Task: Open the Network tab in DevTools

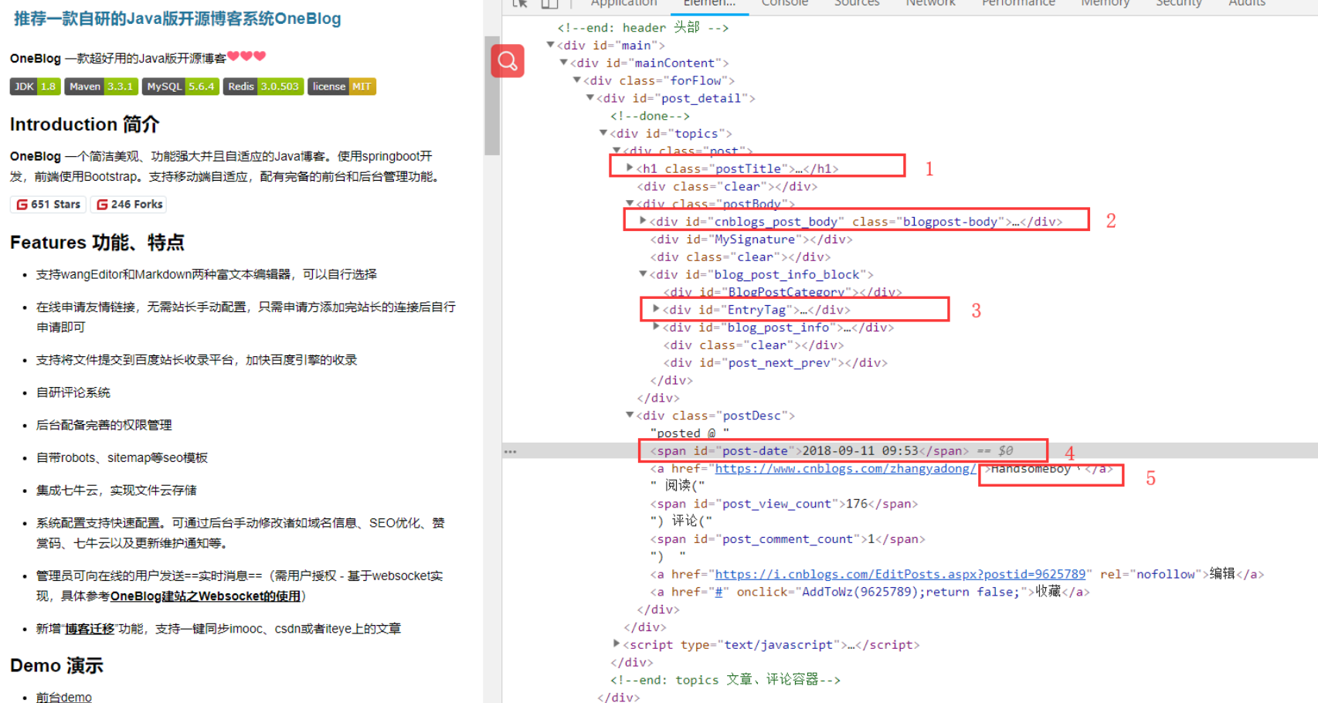Action: (x=930, y=4)
